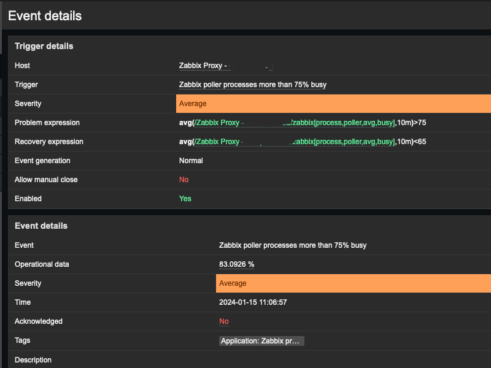The width and height of the screenshot is (491, 368).
Task: Click the timestamp 2024-01-15 11:06:57
Action: [253, 302]
